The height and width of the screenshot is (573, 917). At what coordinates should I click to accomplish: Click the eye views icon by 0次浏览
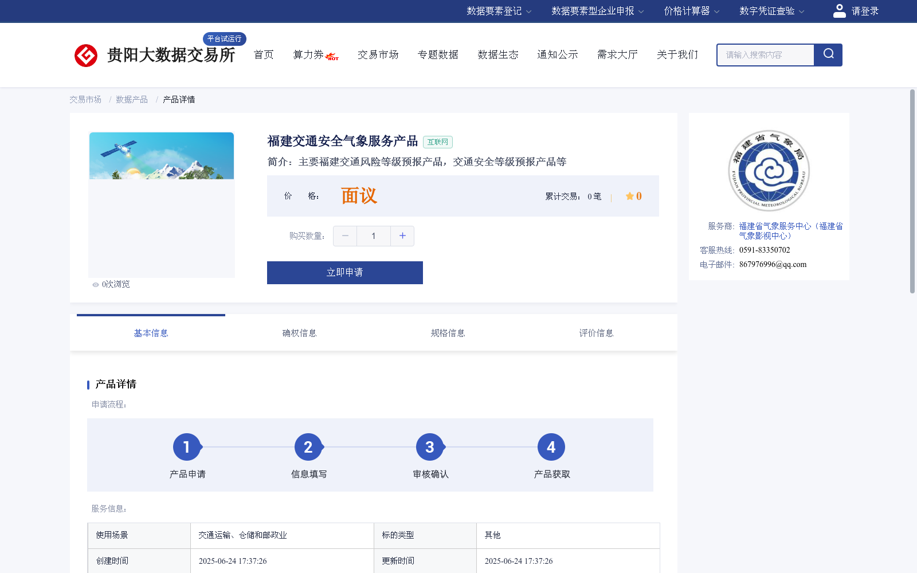pos(96,285)
